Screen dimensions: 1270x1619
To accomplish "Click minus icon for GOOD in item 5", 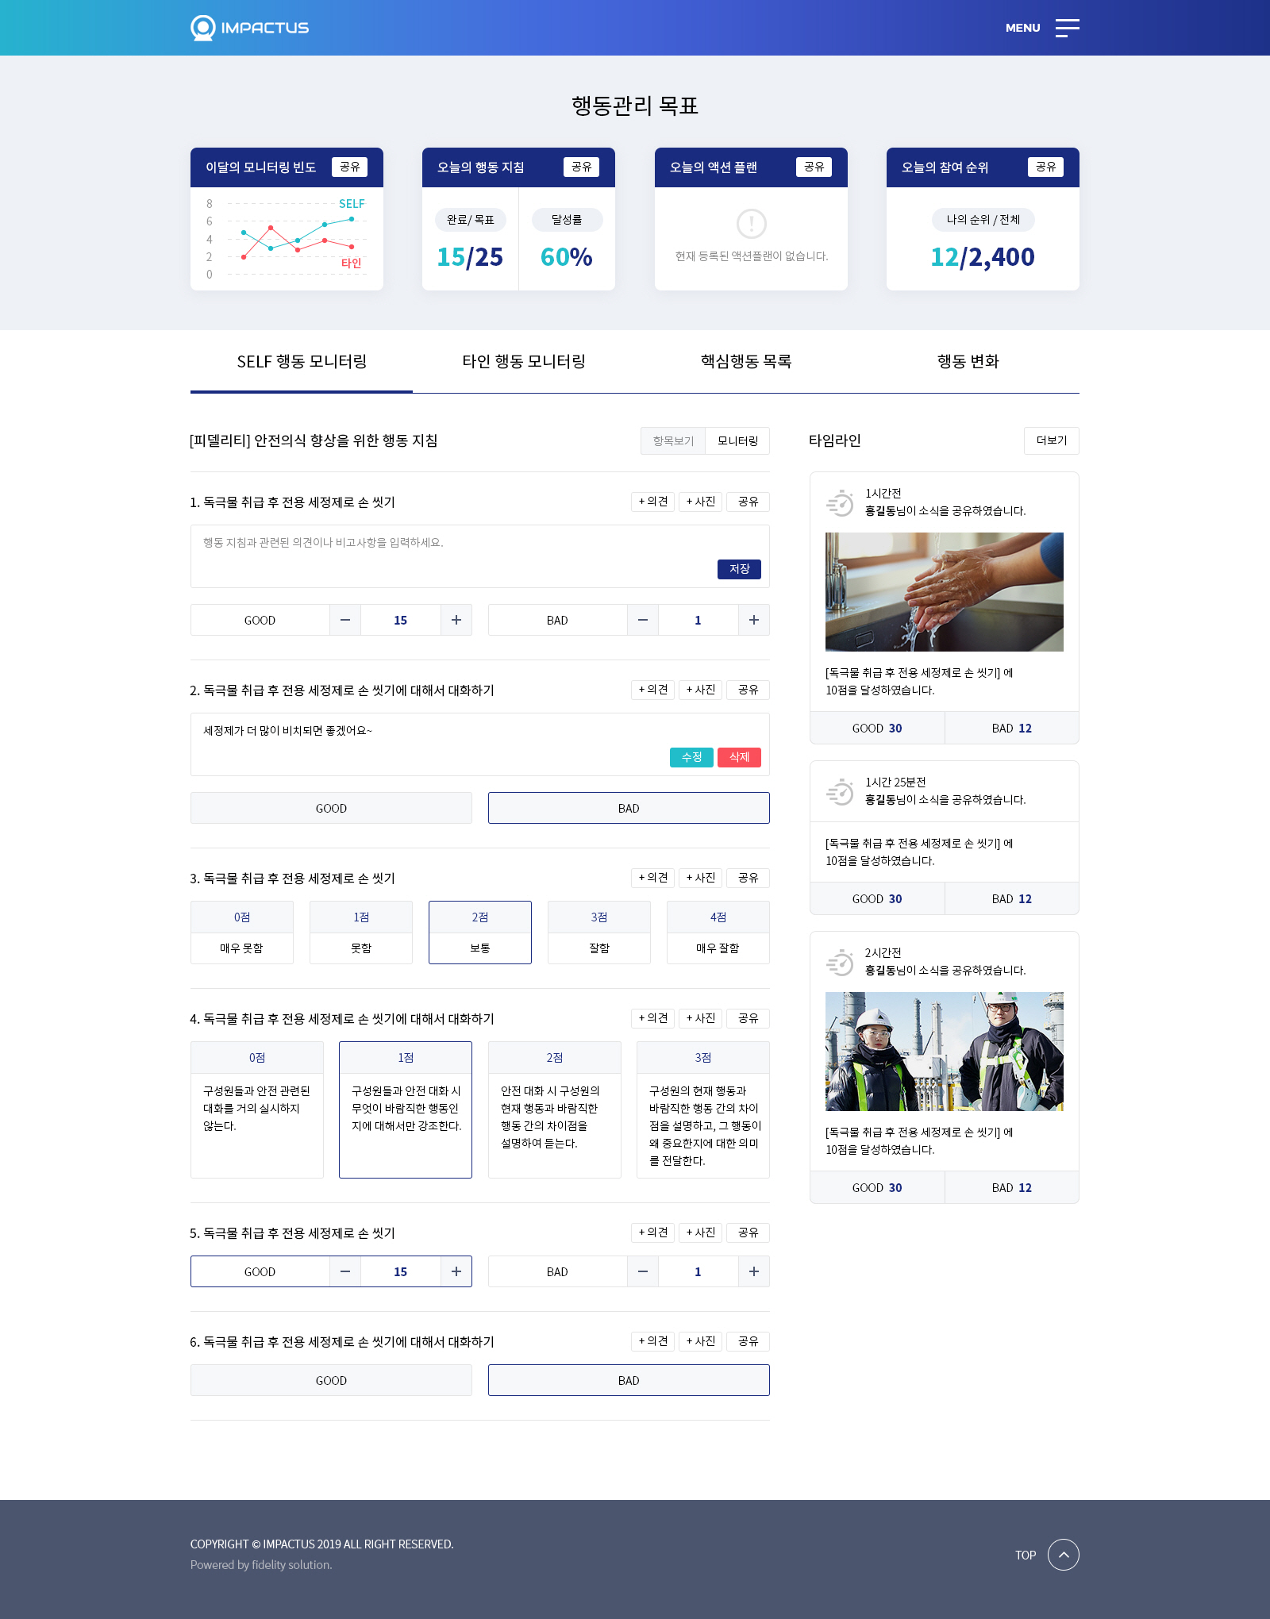I will (x=345, y=1271).
